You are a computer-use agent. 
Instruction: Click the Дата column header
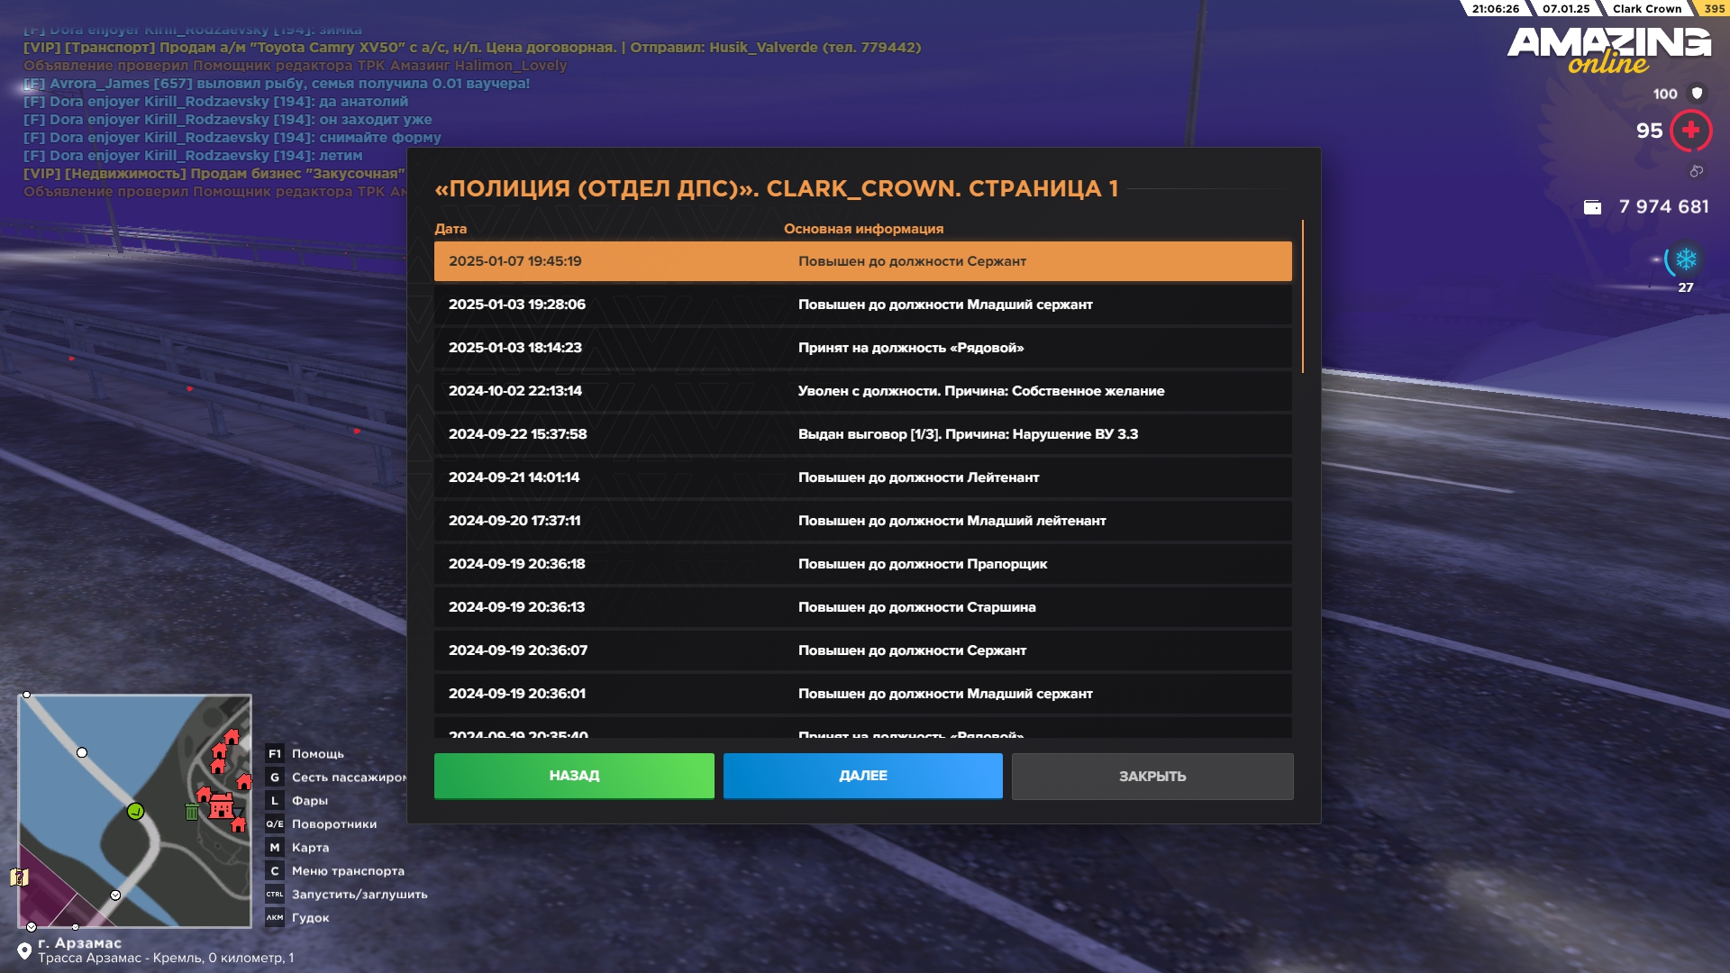tap(451, 229)
